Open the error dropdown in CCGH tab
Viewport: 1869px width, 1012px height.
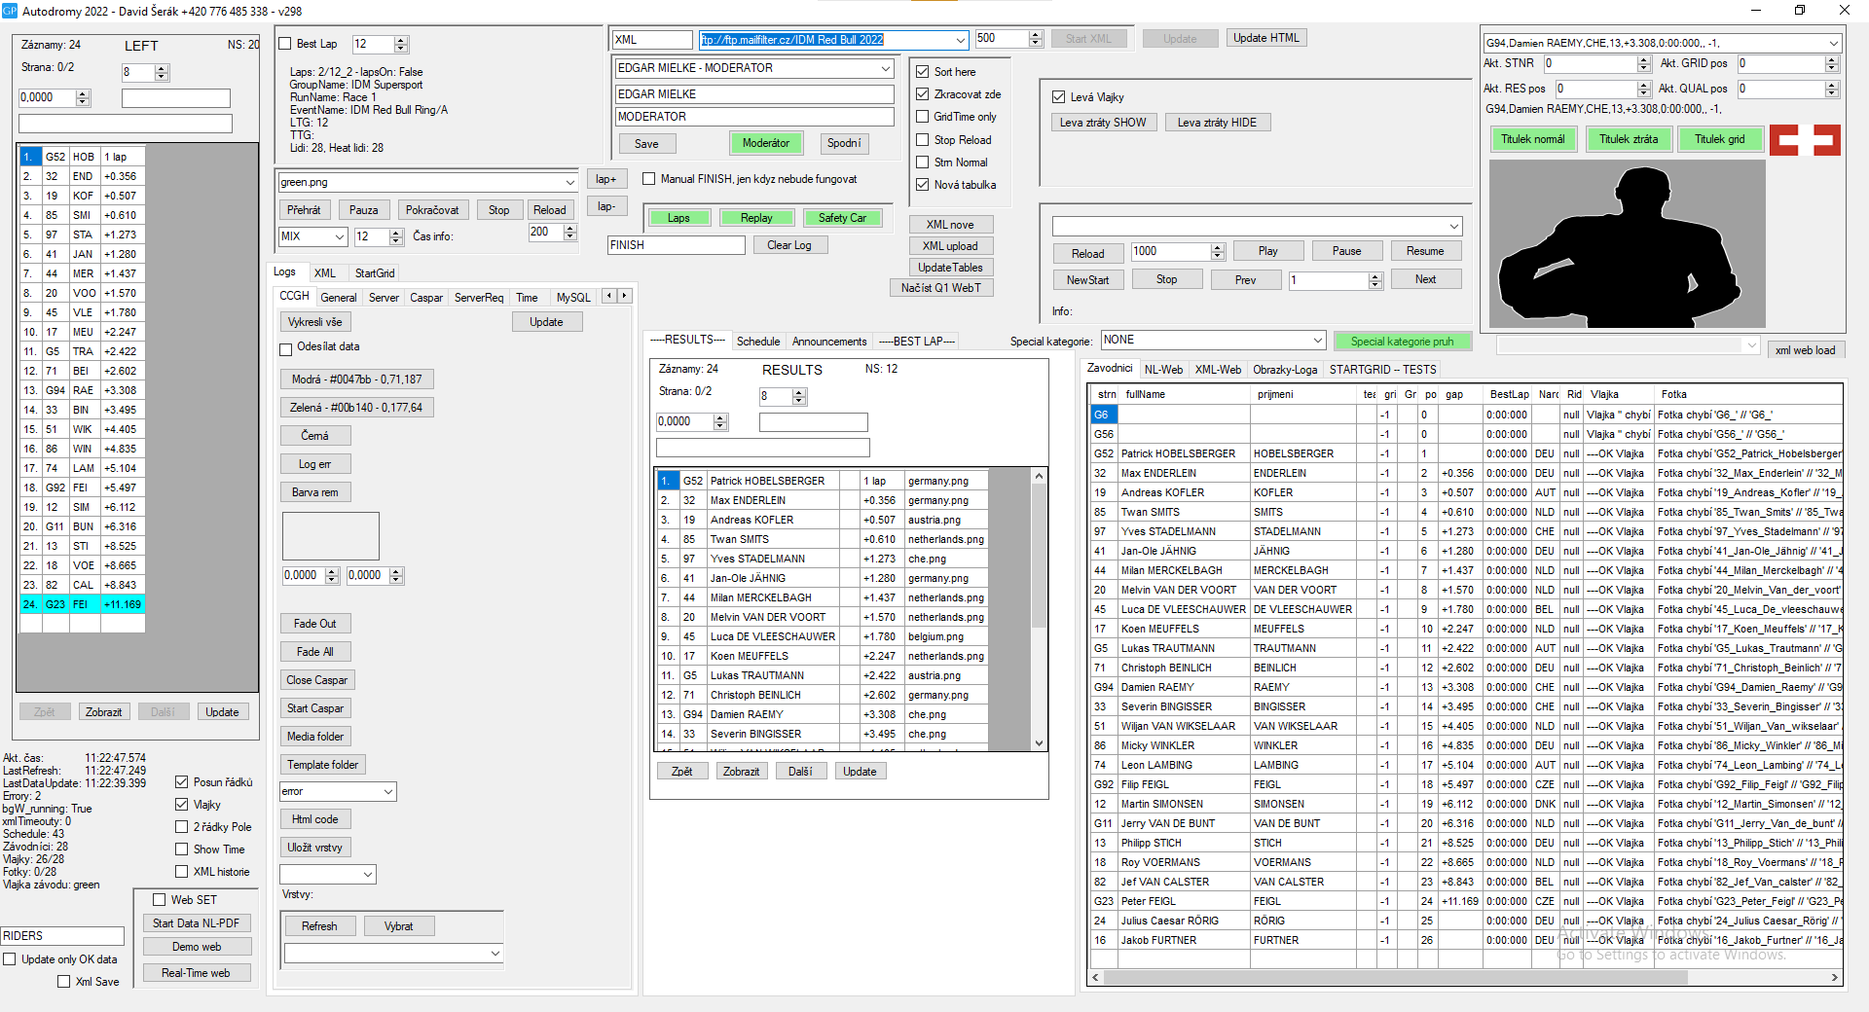click(x=388, y=791)
